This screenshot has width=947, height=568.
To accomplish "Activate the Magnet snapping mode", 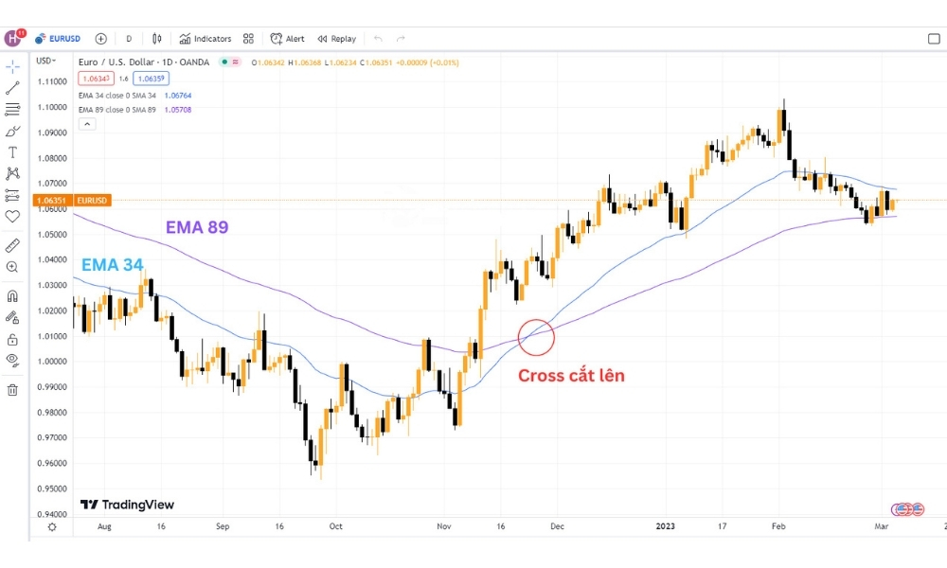I will [x=12, y=293].
